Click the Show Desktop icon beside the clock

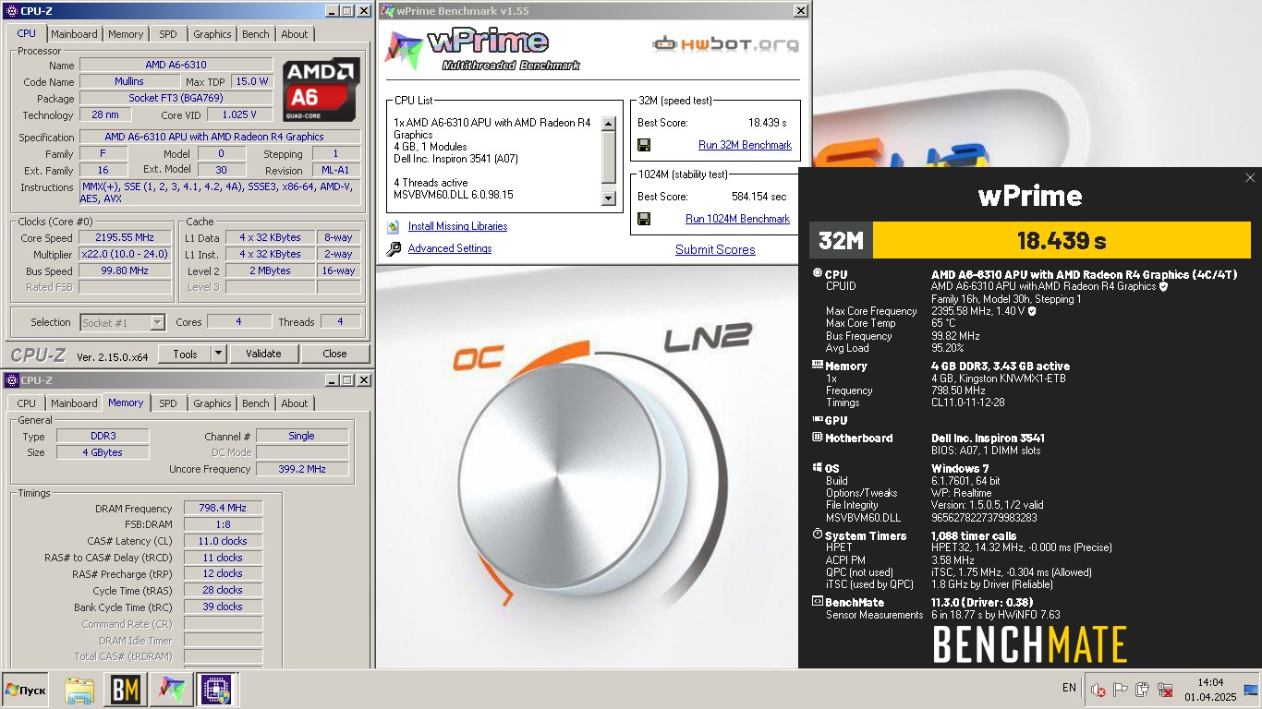[x=1252, y=689]
